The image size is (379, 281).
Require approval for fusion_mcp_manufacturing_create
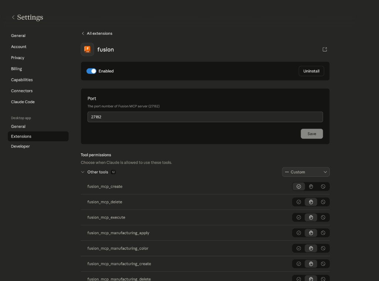311,264
